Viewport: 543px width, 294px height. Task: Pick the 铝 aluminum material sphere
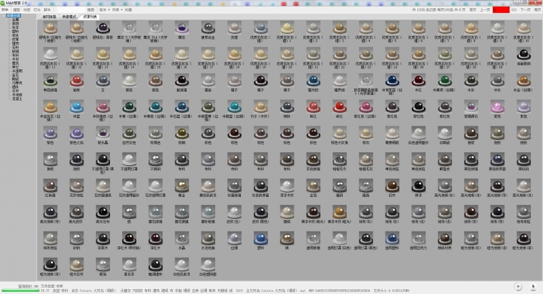(x=129, y=213)
